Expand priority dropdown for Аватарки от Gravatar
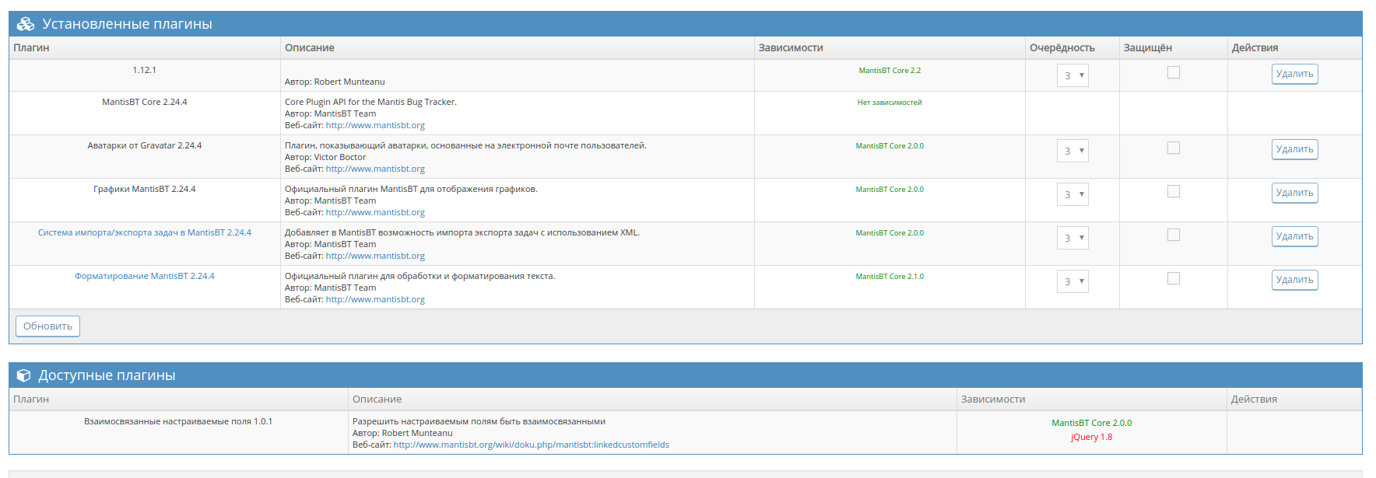Image resolution: width=1376 pixels, height=478 pixels. (1072, 151)
